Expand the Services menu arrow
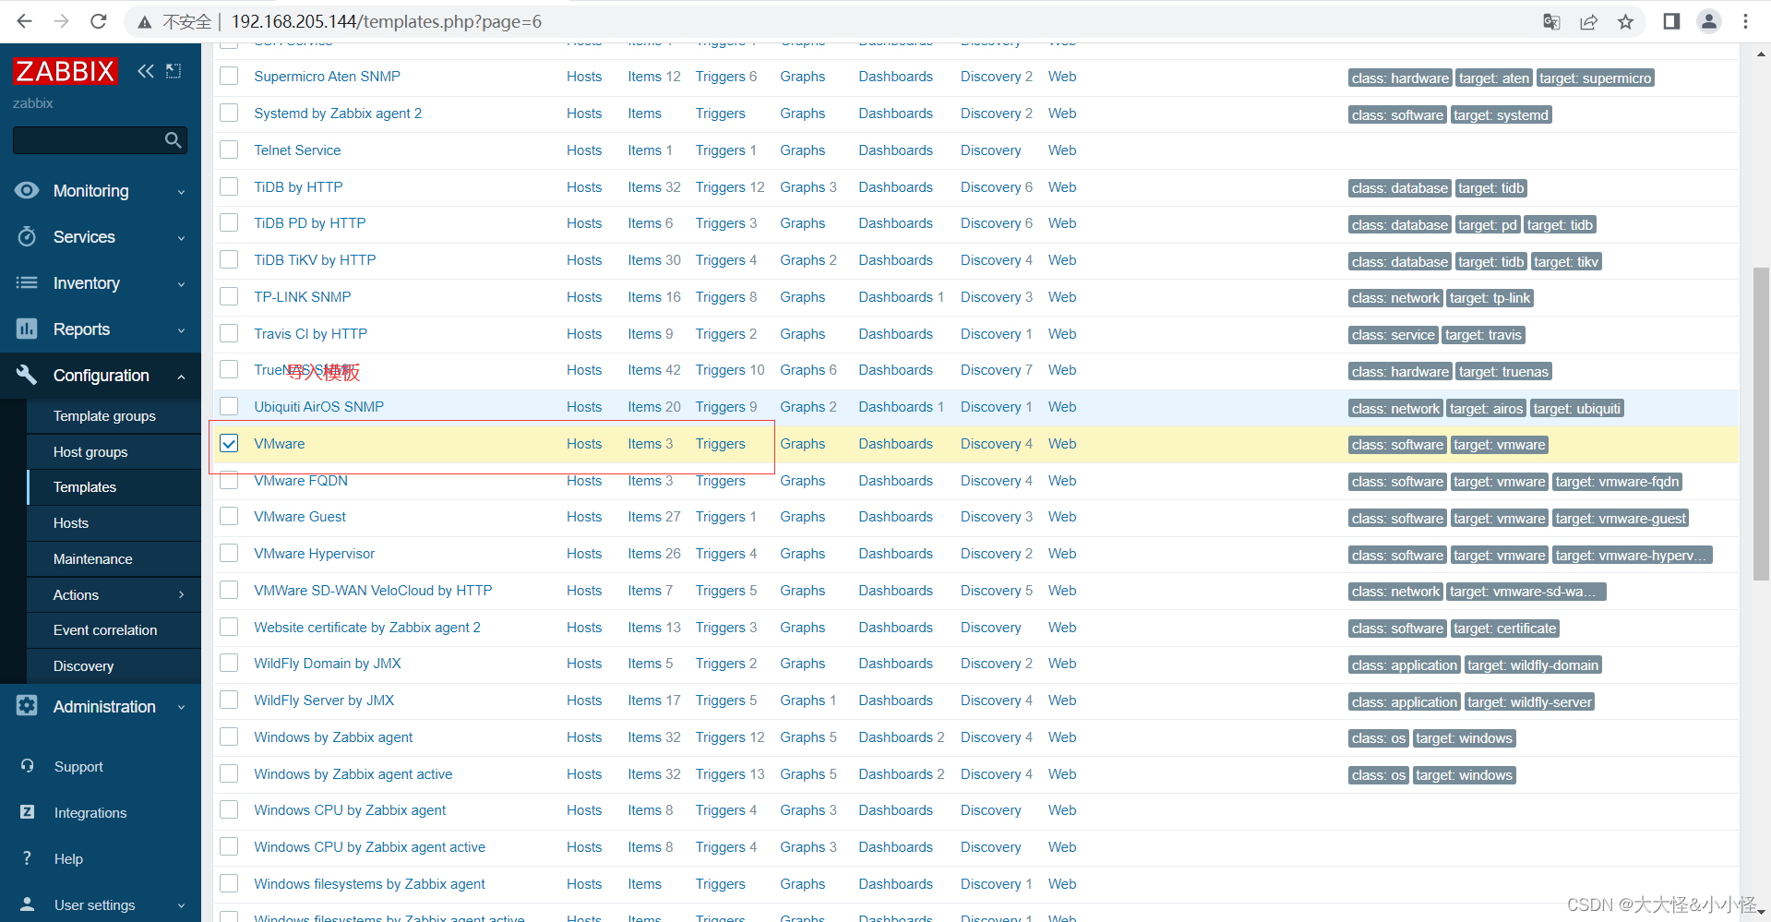The image size is (1771, 922). 181,238
